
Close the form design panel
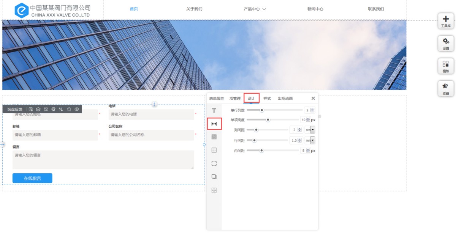[x=313, y=99]
